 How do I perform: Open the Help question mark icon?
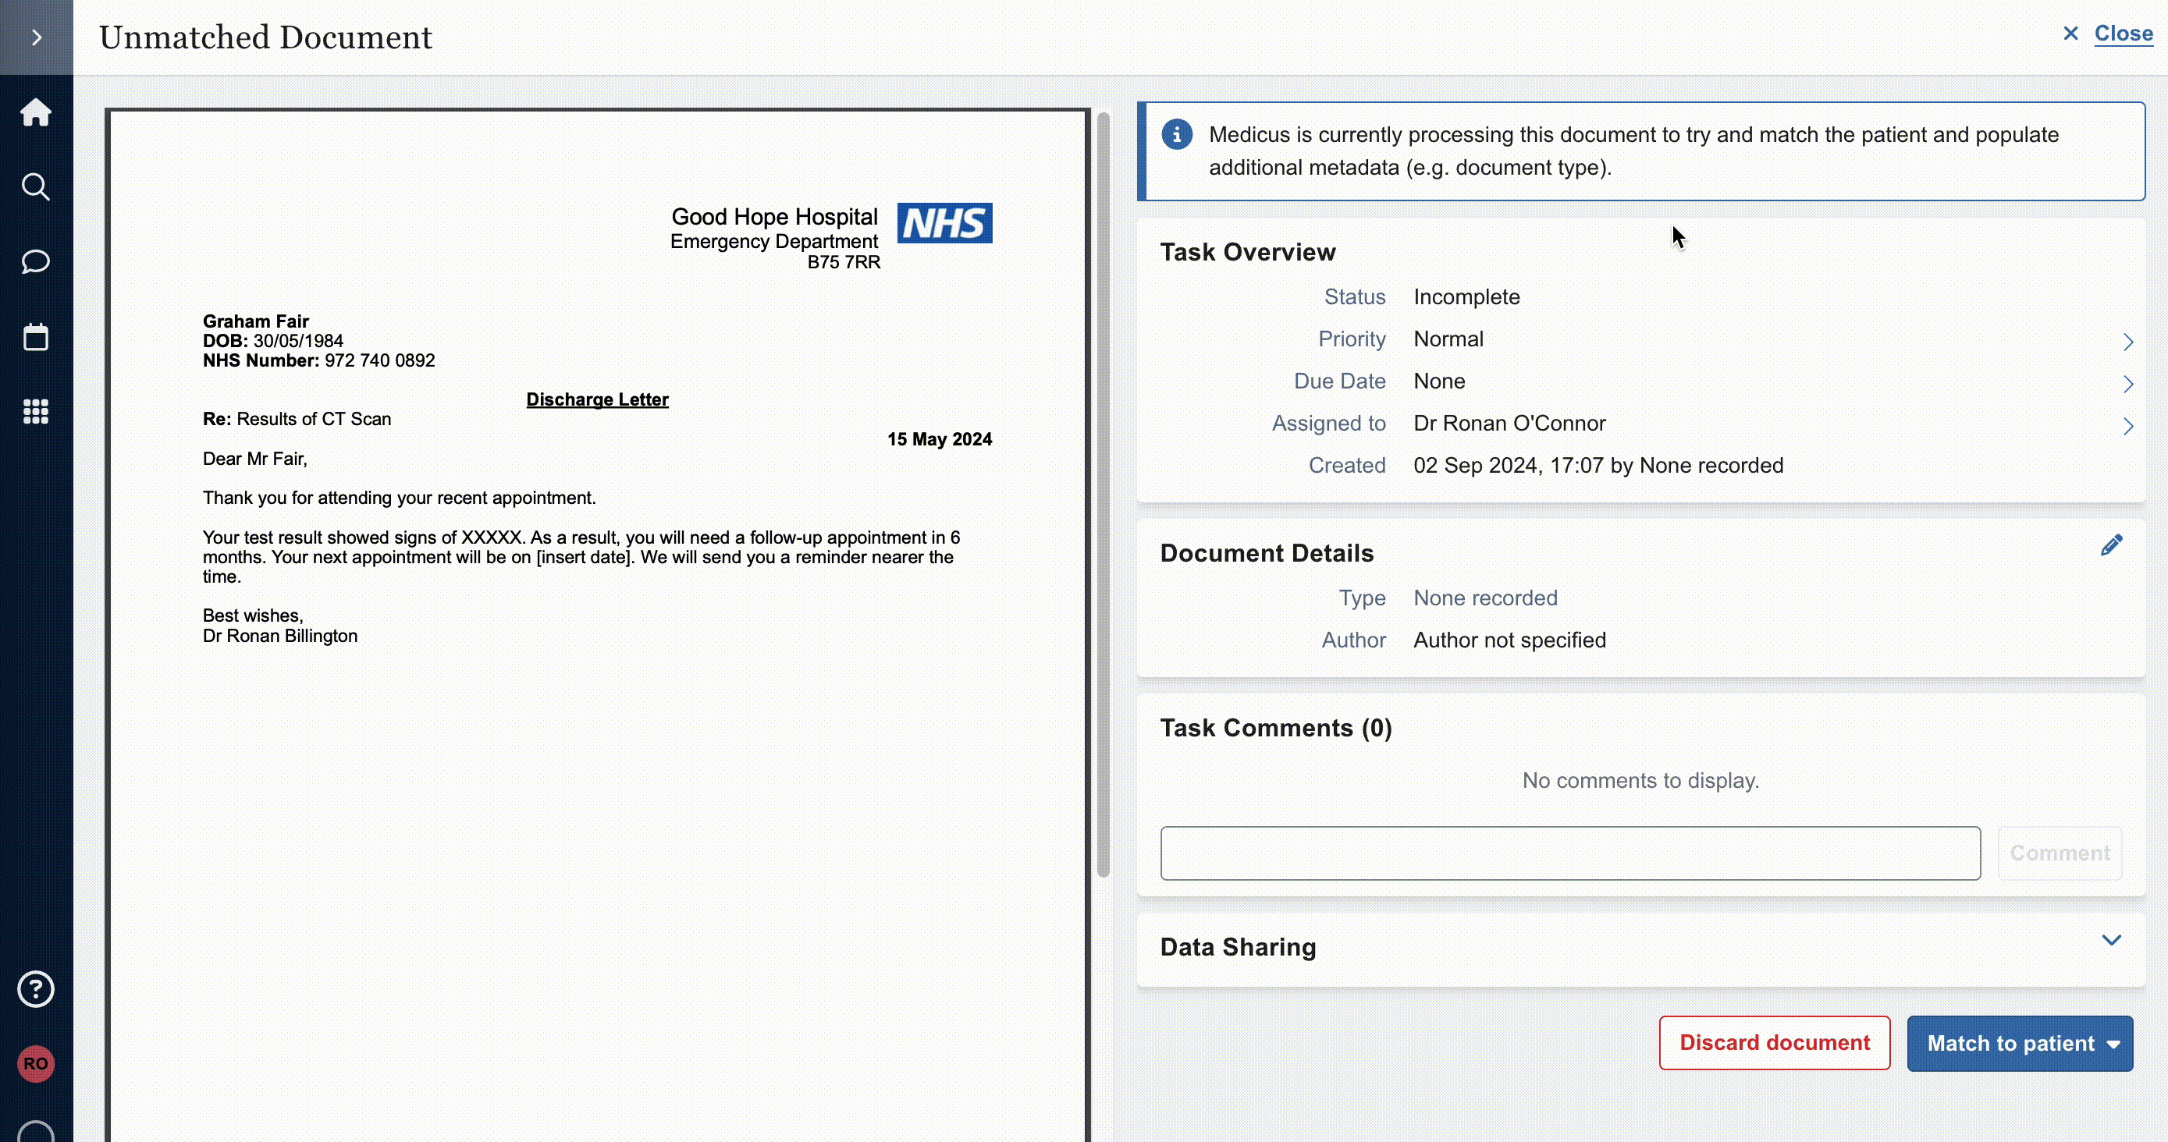point(36,989)
